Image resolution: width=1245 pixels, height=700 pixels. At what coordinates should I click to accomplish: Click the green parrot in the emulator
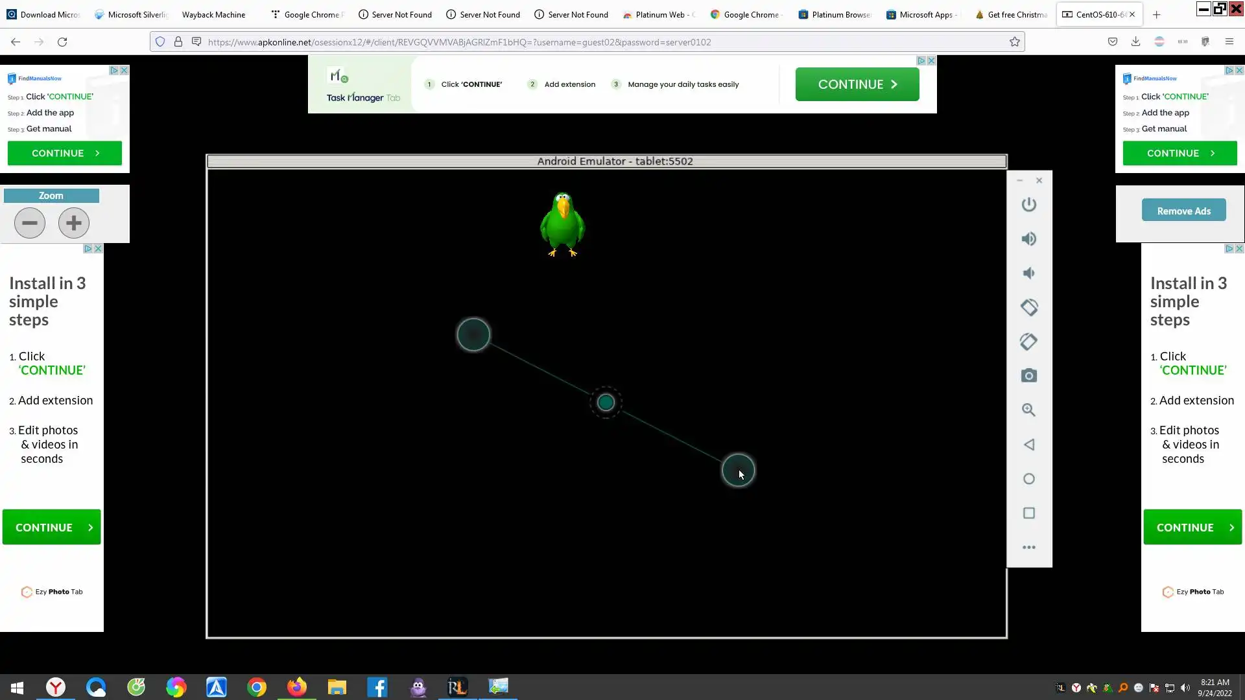pyautogui.click(x=562, y=224)
